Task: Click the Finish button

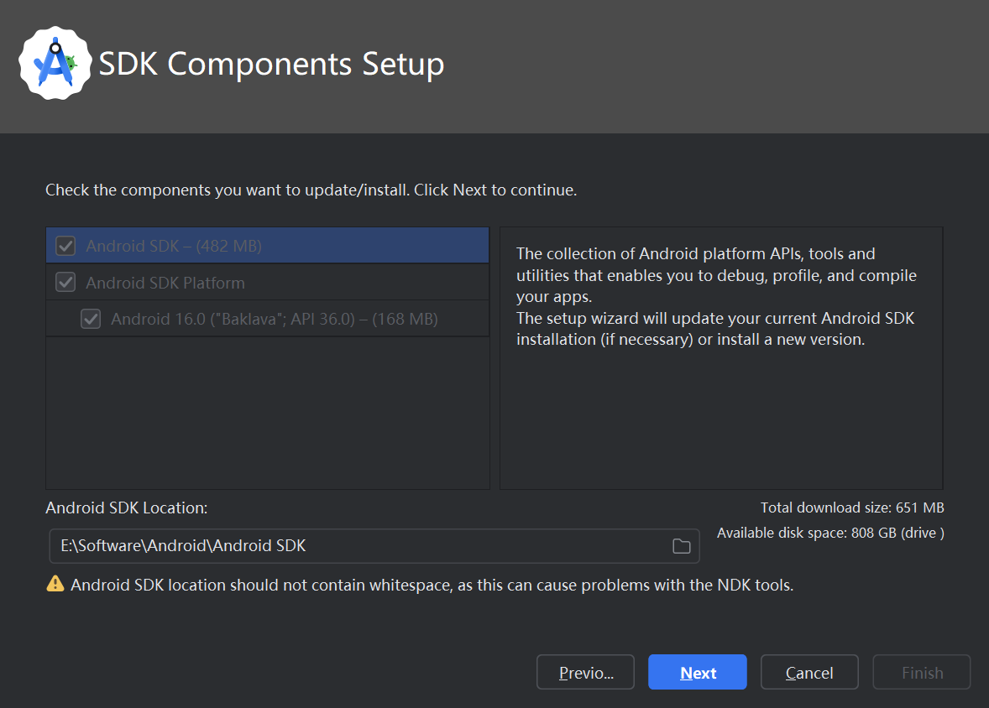Action: (x=922, y=673)
